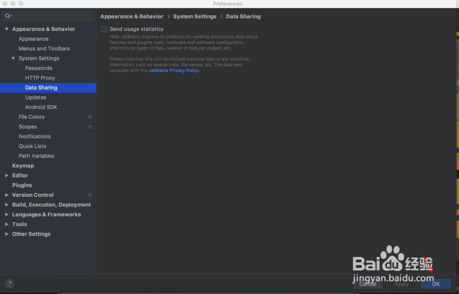Open help via the question mark icon
459x294 pixels.
coord(10,283)
